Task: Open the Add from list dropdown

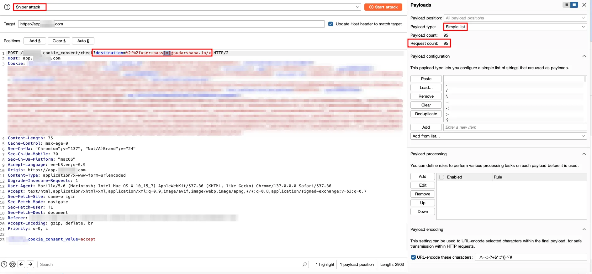Action: (x=499, y=136)
